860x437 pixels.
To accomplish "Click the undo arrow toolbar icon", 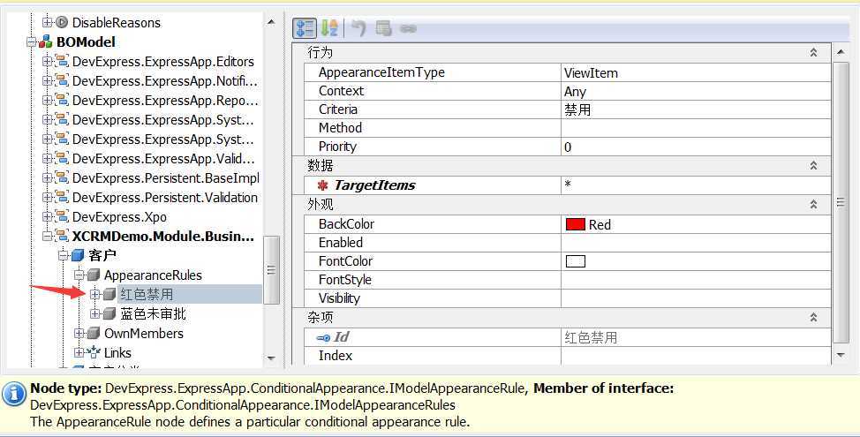I will pos(358,28).
